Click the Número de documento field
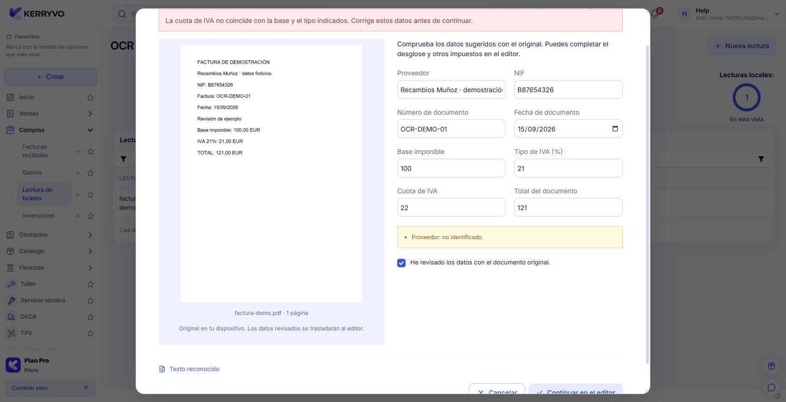This screenshot has height=402, width=786. (451, 129)
